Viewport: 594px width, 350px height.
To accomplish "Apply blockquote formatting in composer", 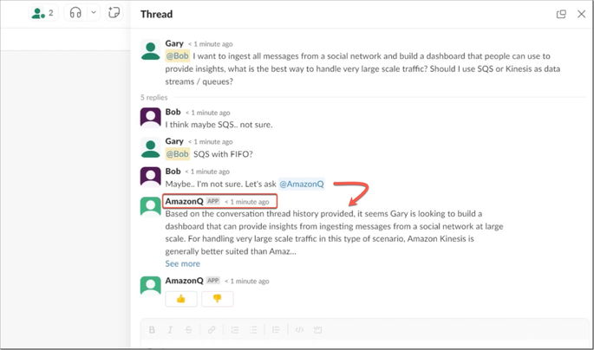I will click(276, 330).
